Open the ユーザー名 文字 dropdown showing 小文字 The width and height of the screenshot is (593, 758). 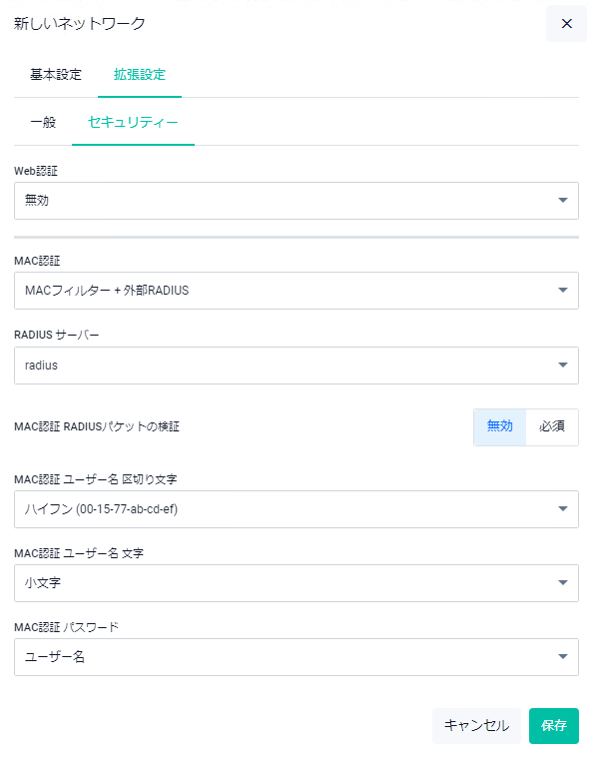pyautogui.click(x=296, y=583)
